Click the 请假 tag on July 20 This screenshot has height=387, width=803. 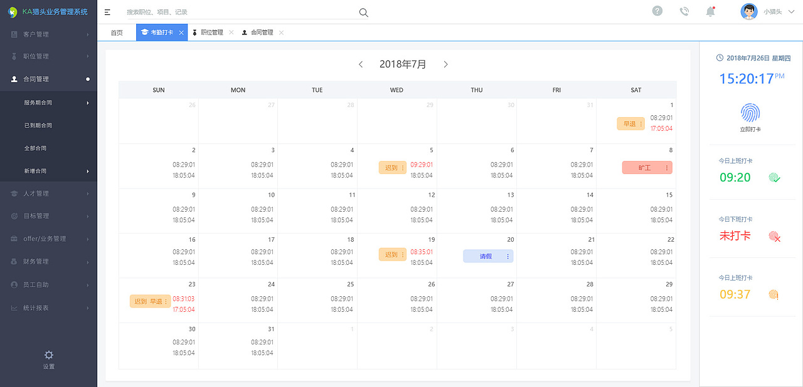coord(486,256)
